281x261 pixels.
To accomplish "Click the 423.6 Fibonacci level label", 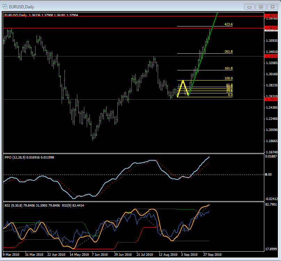I will [228, 24].
